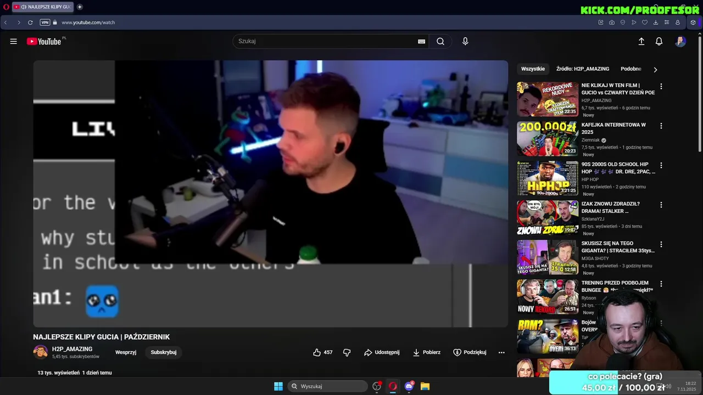This screenshot has width=703, height=395.
Task: Open Opera ad blocker shield icon
Action: [x=623, y=22]
